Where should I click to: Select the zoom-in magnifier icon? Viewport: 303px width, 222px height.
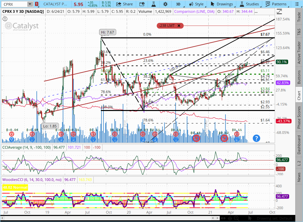tap(237, 218)
